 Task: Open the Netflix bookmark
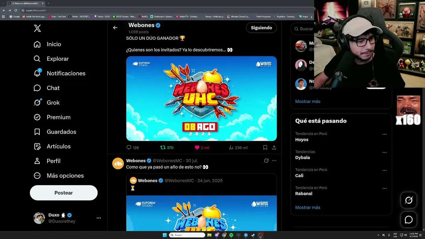tap(143, 17)
